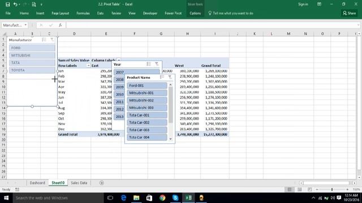This screenshot has height=203, width=362.
Task: Open the Review ribbon tab
Action: pos(116,14)
